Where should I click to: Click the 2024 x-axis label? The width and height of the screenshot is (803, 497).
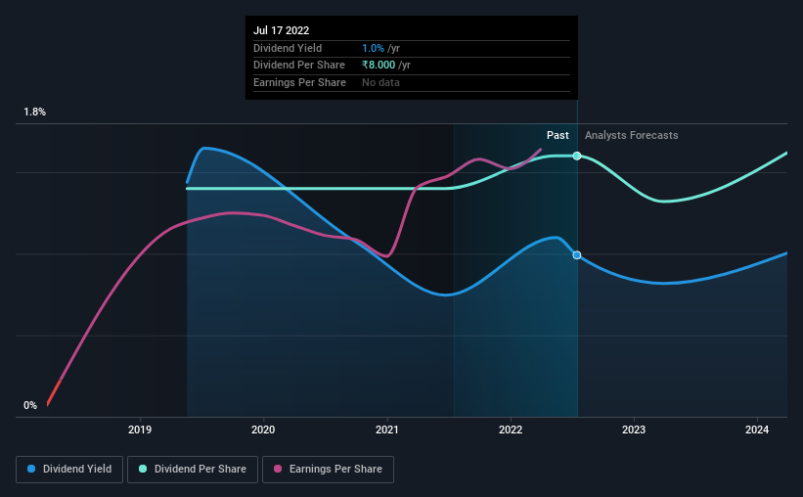coord(757,429)
